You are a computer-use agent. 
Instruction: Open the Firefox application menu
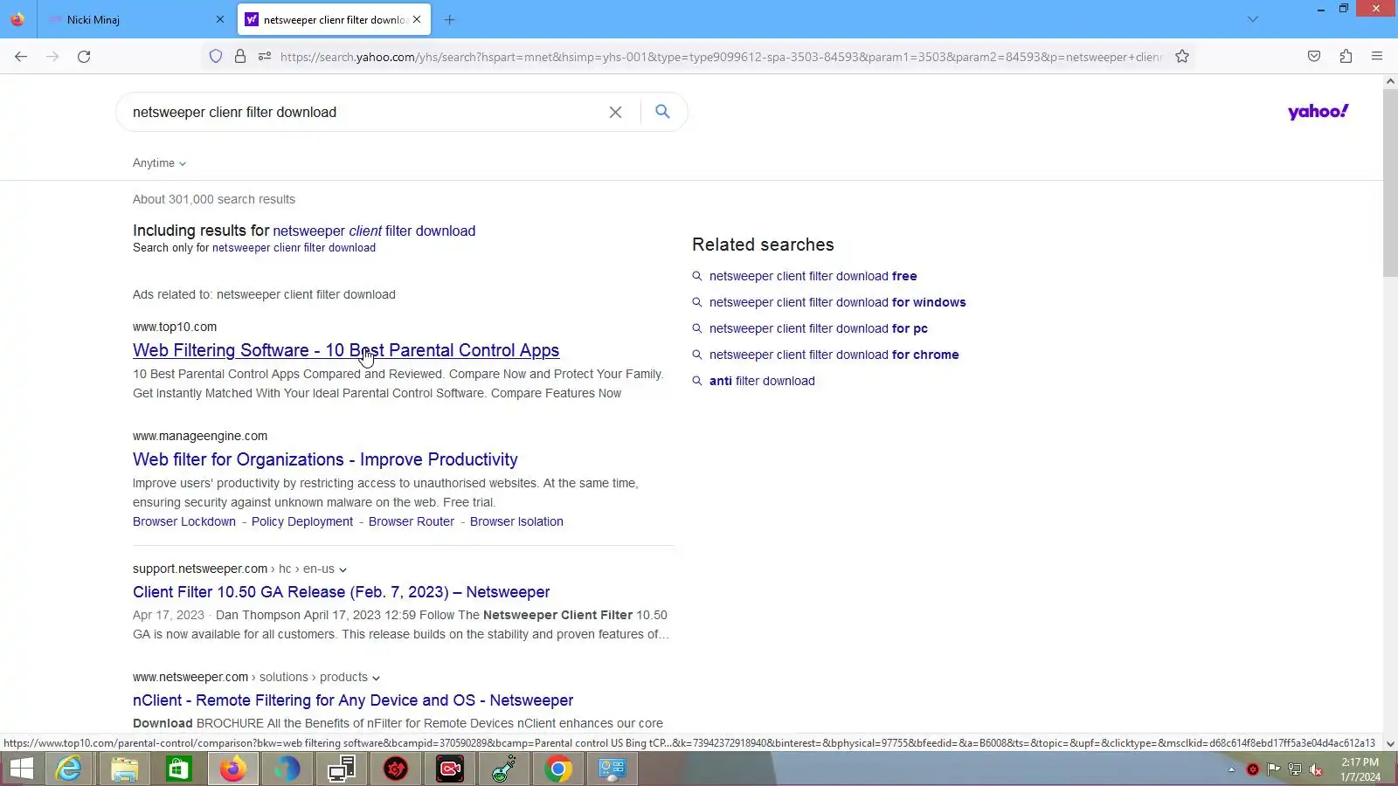(1377, 57)
